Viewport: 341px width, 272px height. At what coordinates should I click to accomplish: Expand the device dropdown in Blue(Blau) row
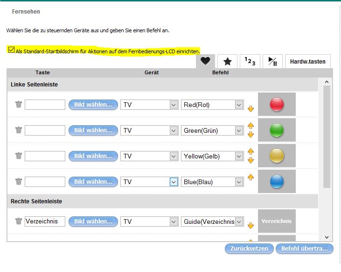click(x=174, y=182)
